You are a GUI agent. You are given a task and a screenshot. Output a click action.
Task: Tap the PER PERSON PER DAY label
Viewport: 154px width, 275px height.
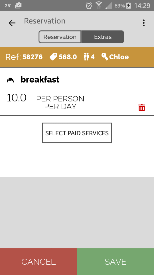[60, 103]
